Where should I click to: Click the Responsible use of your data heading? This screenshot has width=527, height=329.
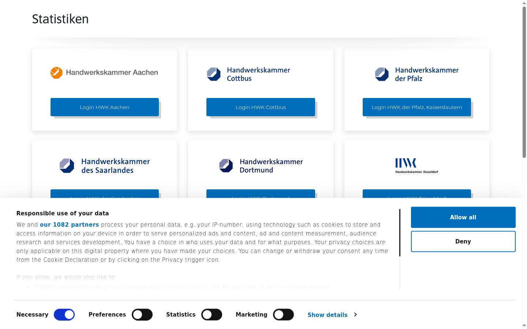[x=63, y=213]
